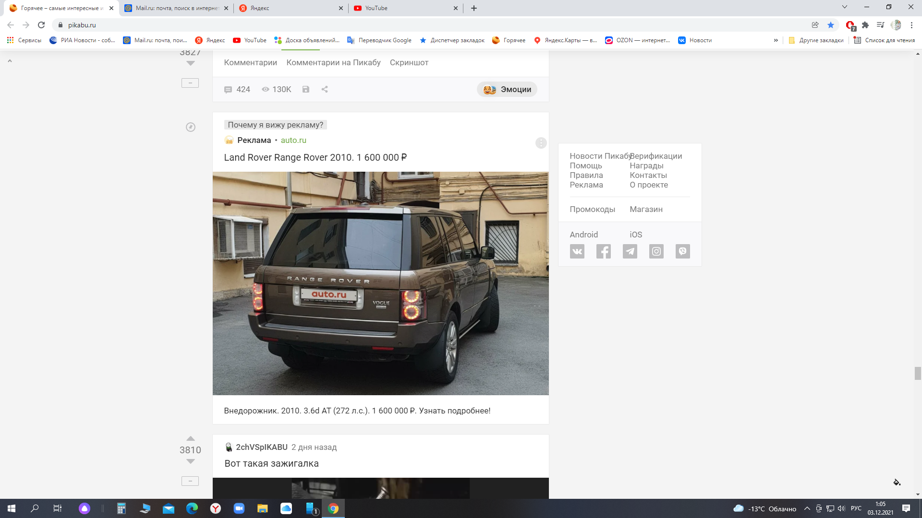The image size is (922, 518).
Task: Open Комментарии на Пикабу tab
Action: pyautogui.click(x=334, y=62)
